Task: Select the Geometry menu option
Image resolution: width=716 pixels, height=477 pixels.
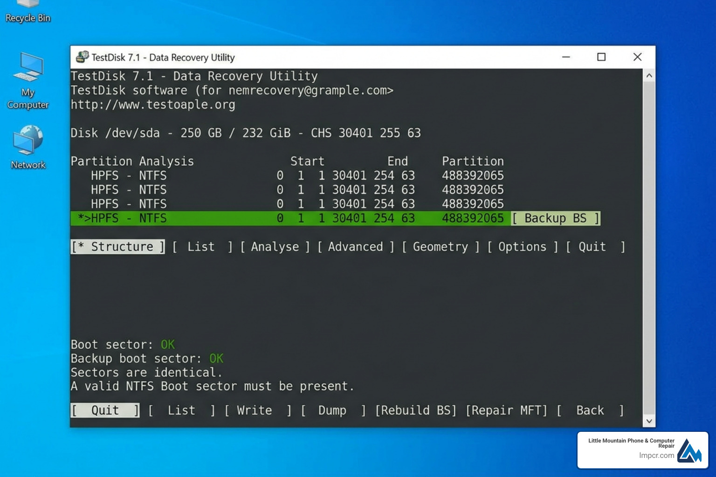Action: tap(440, 247)
